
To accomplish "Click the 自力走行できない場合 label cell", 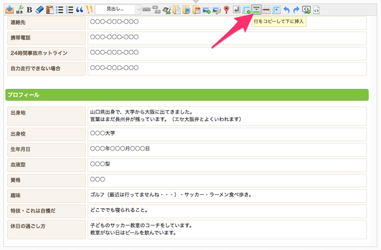I will [46, 69].
